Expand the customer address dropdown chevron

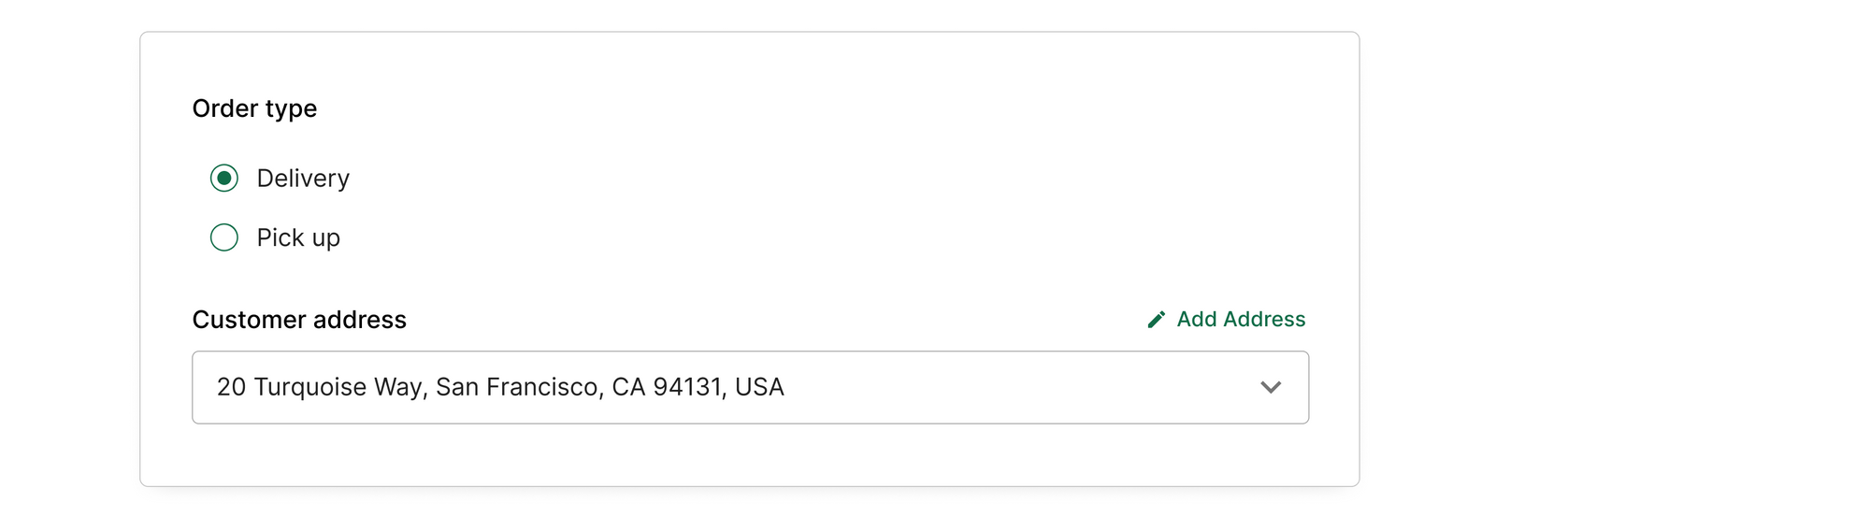1271,387
